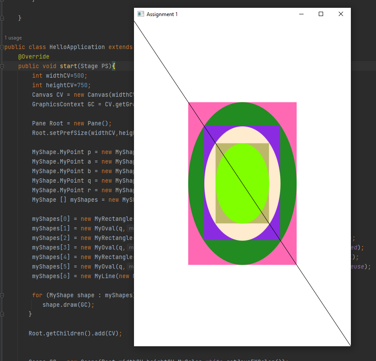The width and height of the screenshot is (376, 361).
Task: Click the 'MyShape.MyPoint q' declaration
Action: (83, 181)
